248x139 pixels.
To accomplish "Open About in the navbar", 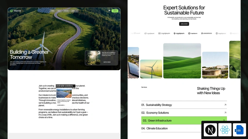I will (59, 11).
